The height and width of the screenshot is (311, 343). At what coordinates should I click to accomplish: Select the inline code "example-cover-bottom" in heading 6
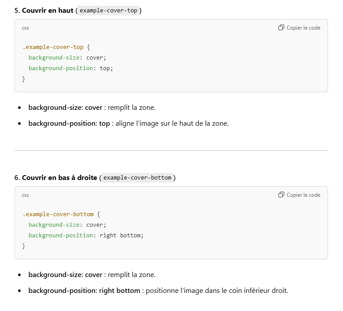click(x=137, y=178)
